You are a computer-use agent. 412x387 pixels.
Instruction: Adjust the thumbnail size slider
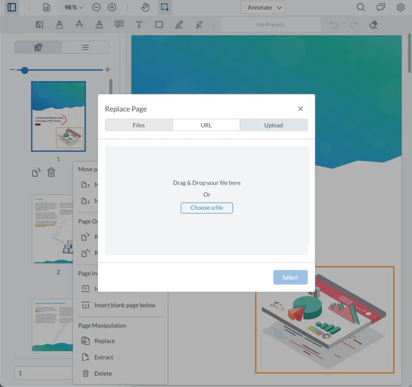24,70
